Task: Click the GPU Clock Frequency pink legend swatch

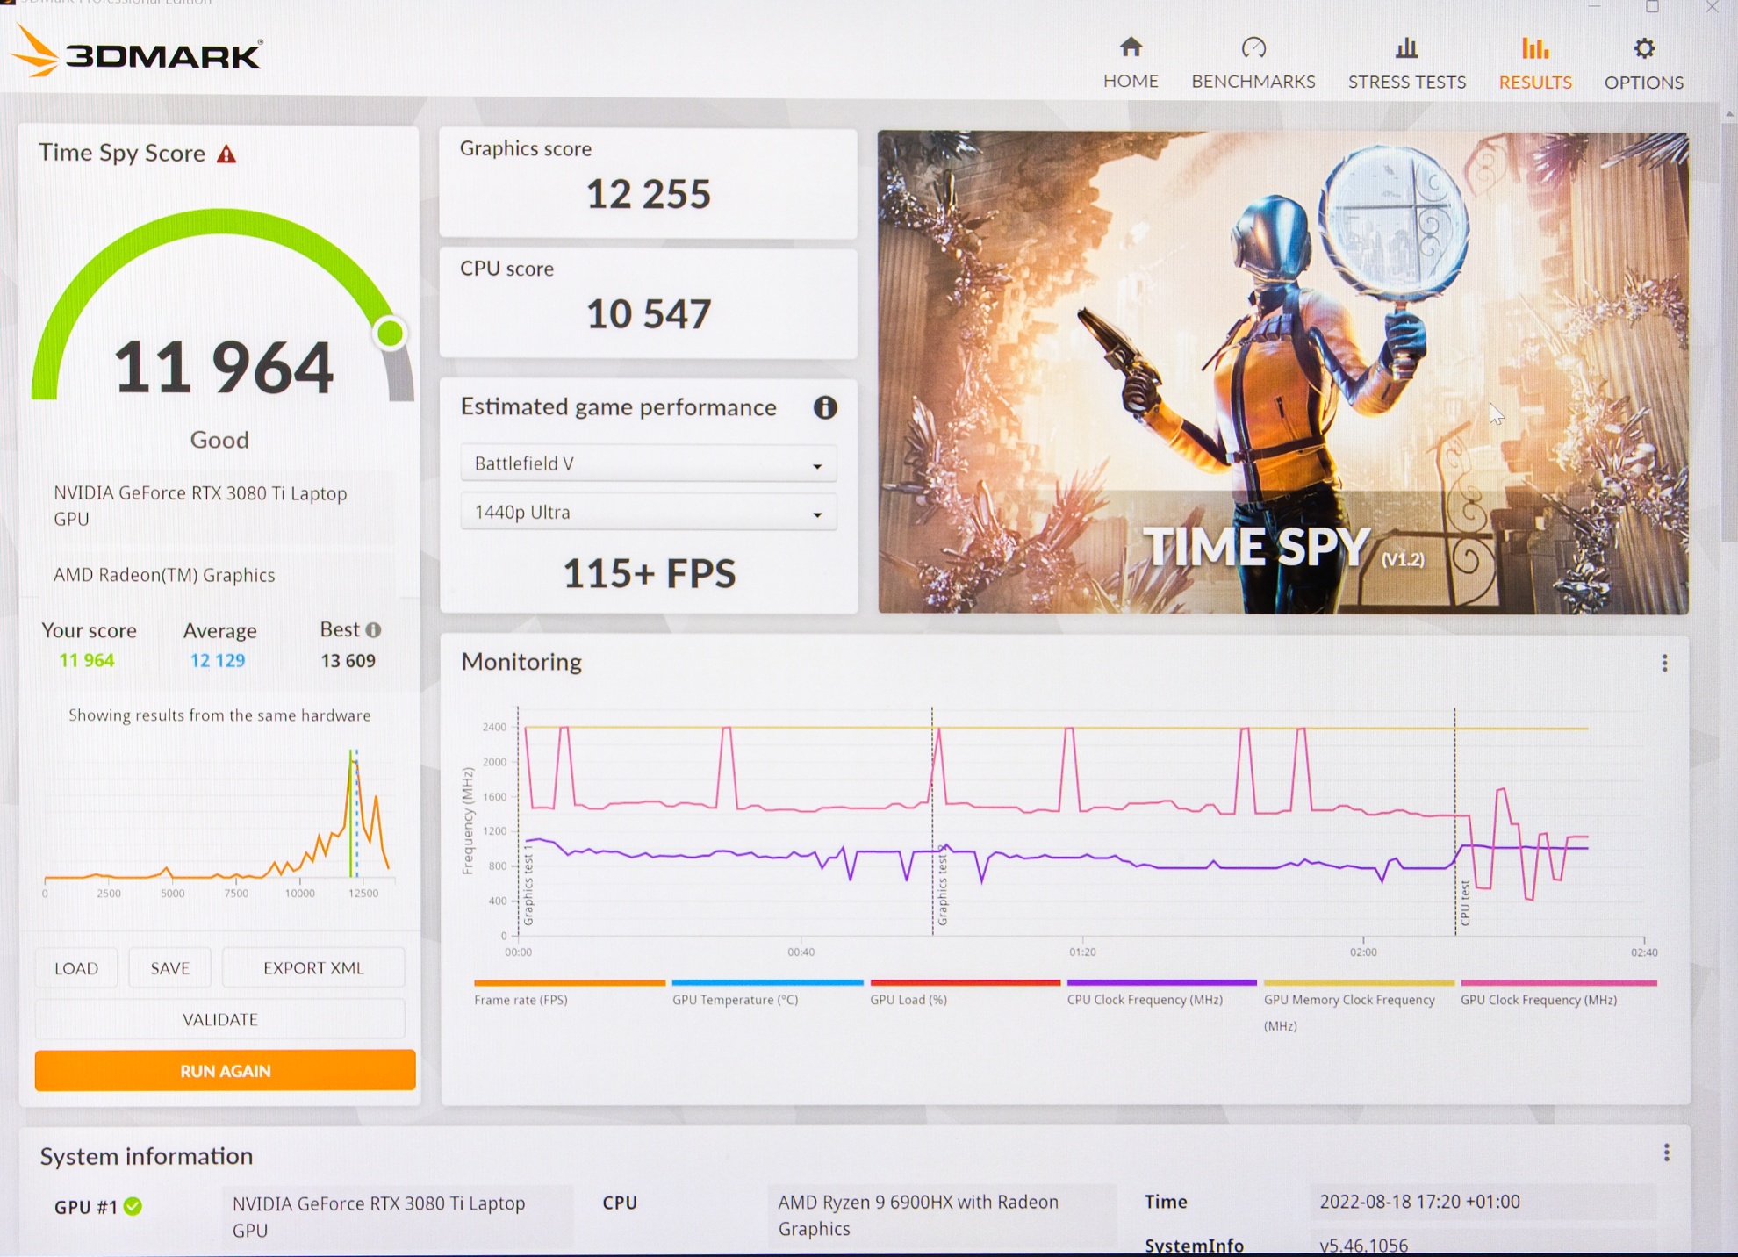Action: [1558, 983]
